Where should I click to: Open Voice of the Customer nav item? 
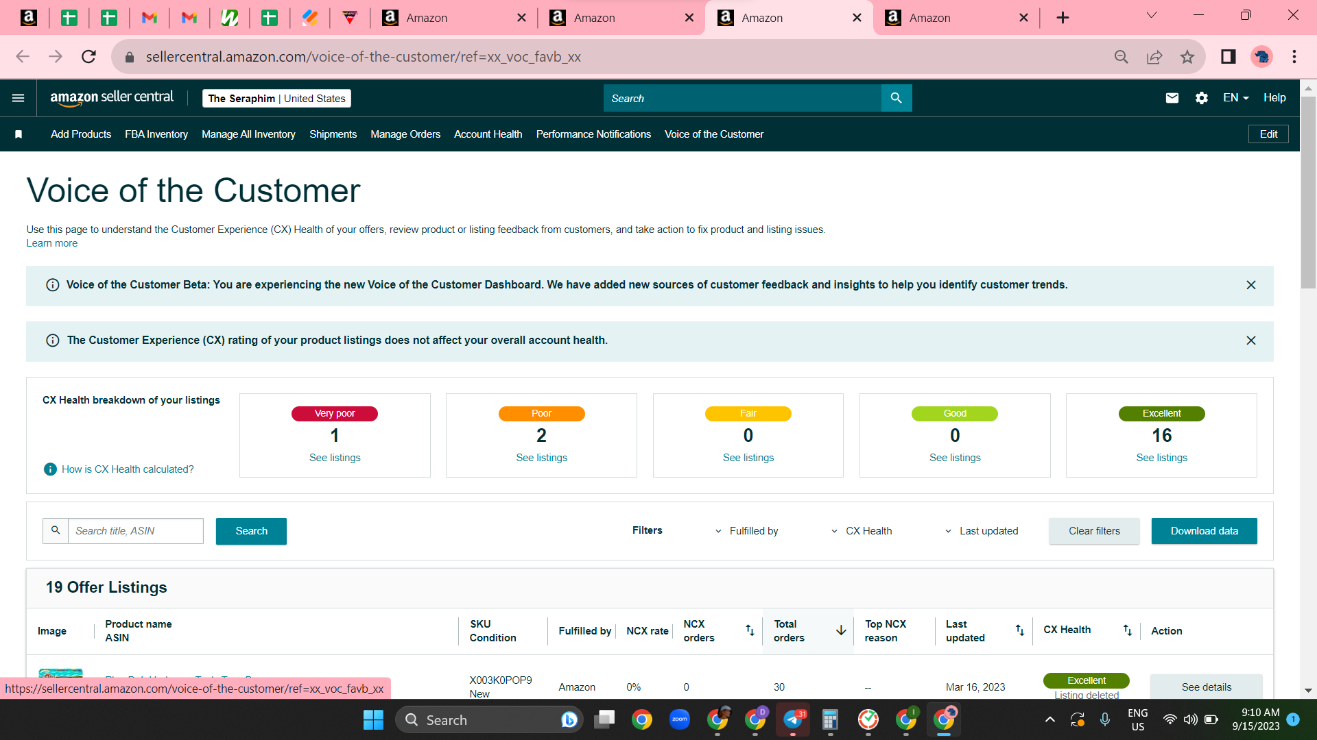[x=714, y=134]
